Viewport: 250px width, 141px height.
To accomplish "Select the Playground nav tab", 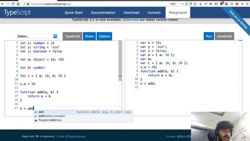I will [178, 13].
